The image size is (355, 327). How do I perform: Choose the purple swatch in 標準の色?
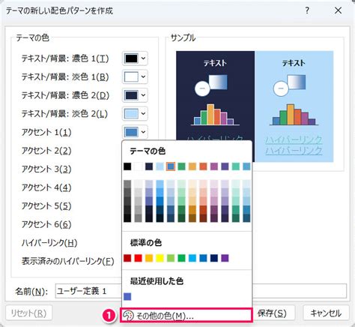pyautogui.click(x=225, y=258)
